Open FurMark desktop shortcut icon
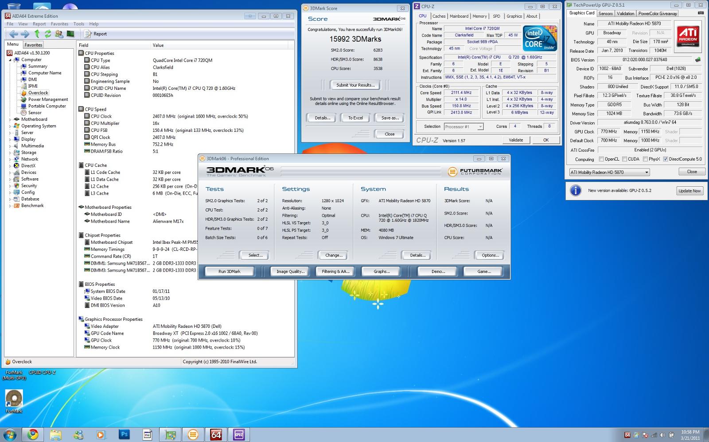The height and width of the screenshot is (442, 709). click(14, 401)
